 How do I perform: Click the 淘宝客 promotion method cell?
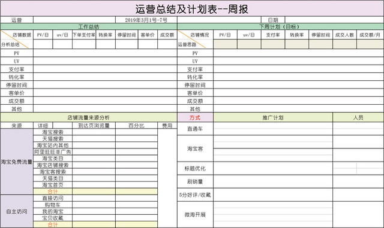click(195, 148)
